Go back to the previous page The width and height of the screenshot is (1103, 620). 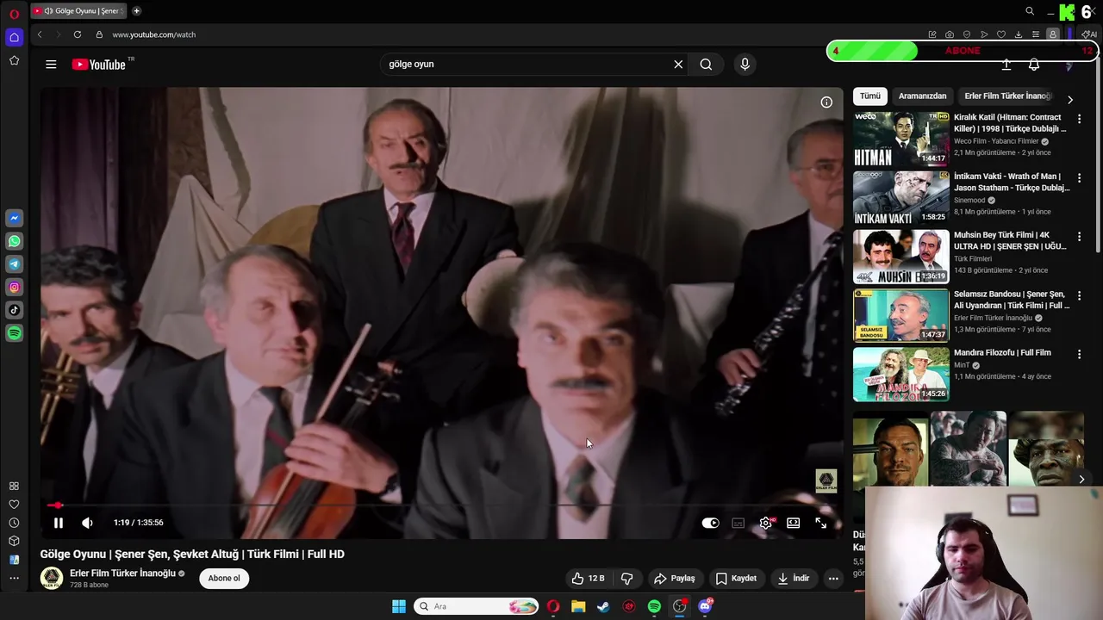[x=40, y=34]
